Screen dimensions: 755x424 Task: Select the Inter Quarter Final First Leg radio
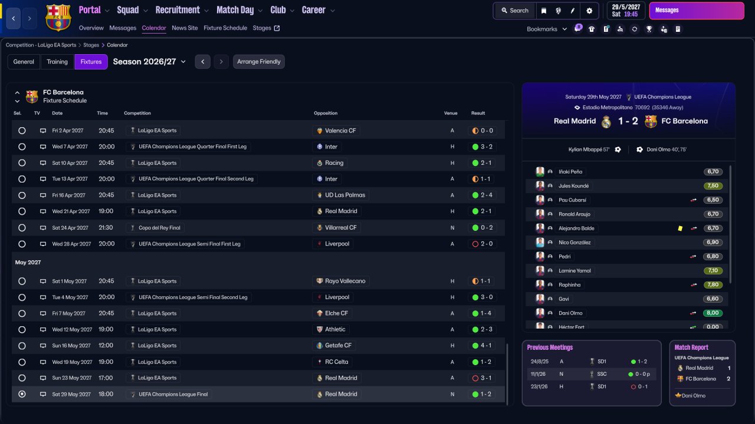coord(22,147)
